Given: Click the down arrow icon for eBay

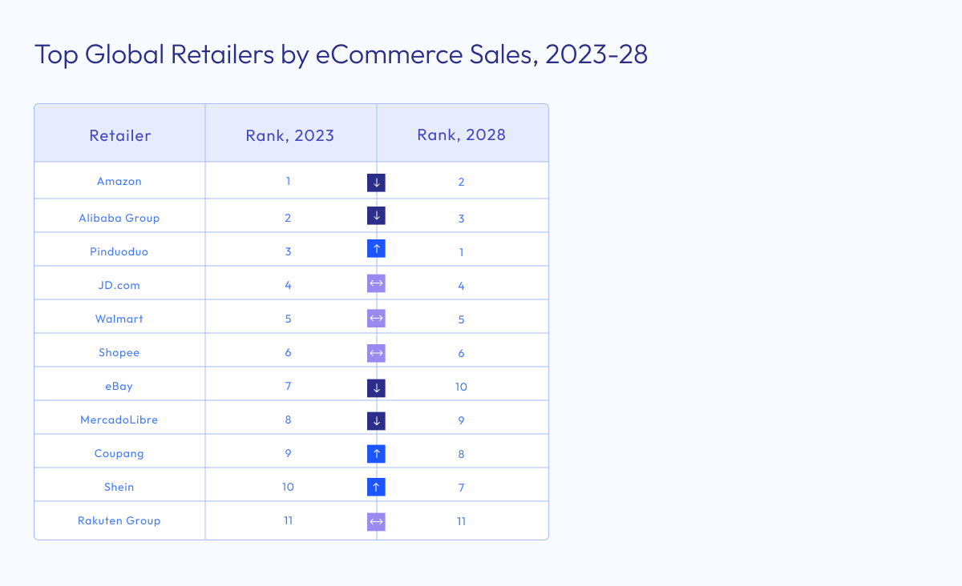Looking at the screenshot, I should click(376, 387).
